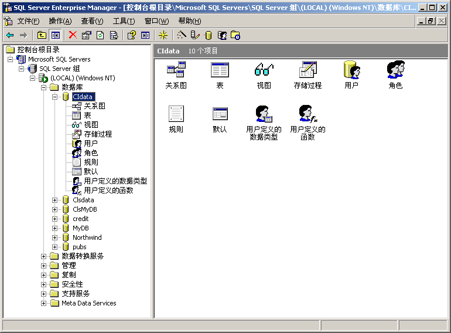Click the console system menu icon in menu bar
The height and width of the screenshot is (333, 451).
(x=8, y=21)
